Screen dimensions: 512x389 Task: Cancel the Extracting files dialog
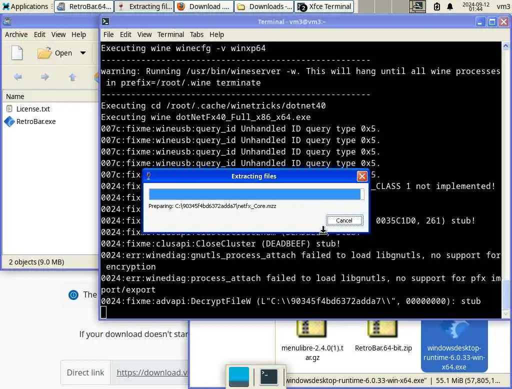pos(344,220)
